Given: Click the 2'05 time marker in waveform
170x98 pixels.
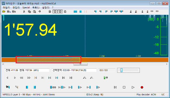Looking at the screenshot, I should click(138, 56).
